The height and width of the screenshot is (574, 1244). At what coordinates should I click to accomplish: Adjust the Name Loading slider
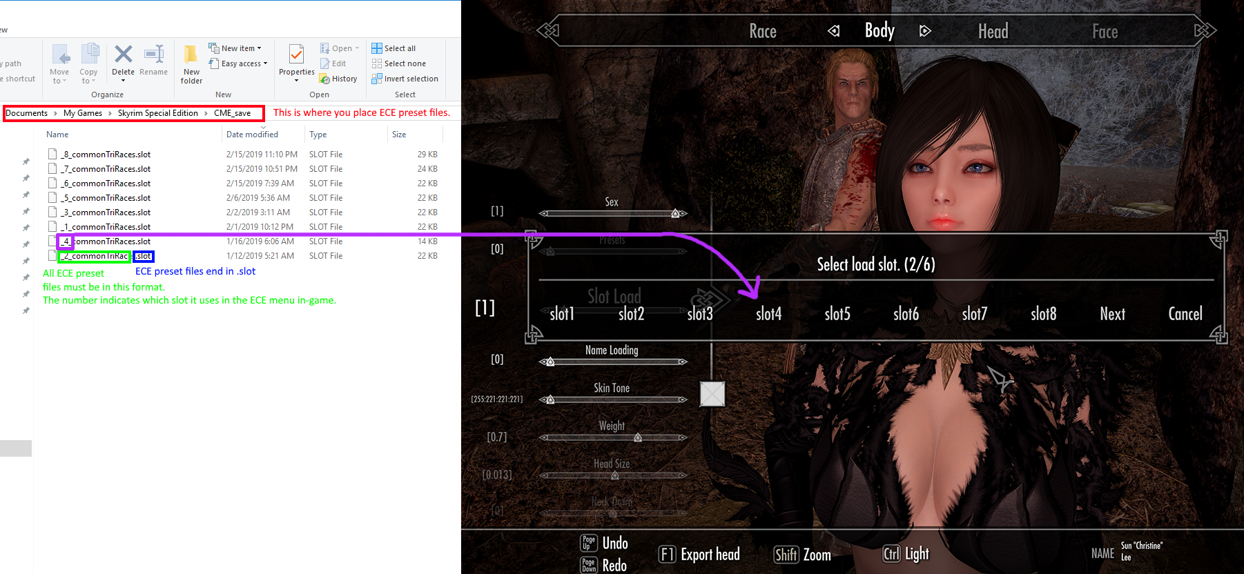(x=613, y=362)
